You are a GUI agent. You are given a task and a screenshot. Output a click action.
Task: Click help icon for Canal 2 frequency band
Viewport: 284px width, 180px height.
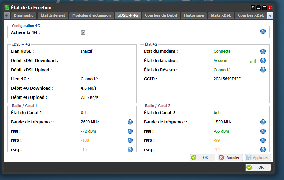tap(263, 122)
